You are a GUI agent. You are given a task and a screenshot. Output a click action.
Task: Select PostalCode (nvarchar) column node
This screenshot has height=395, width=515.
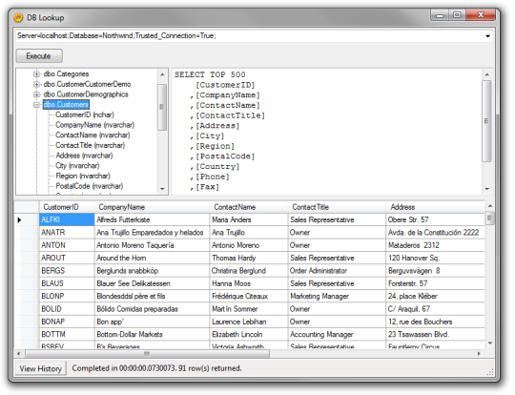90,186
